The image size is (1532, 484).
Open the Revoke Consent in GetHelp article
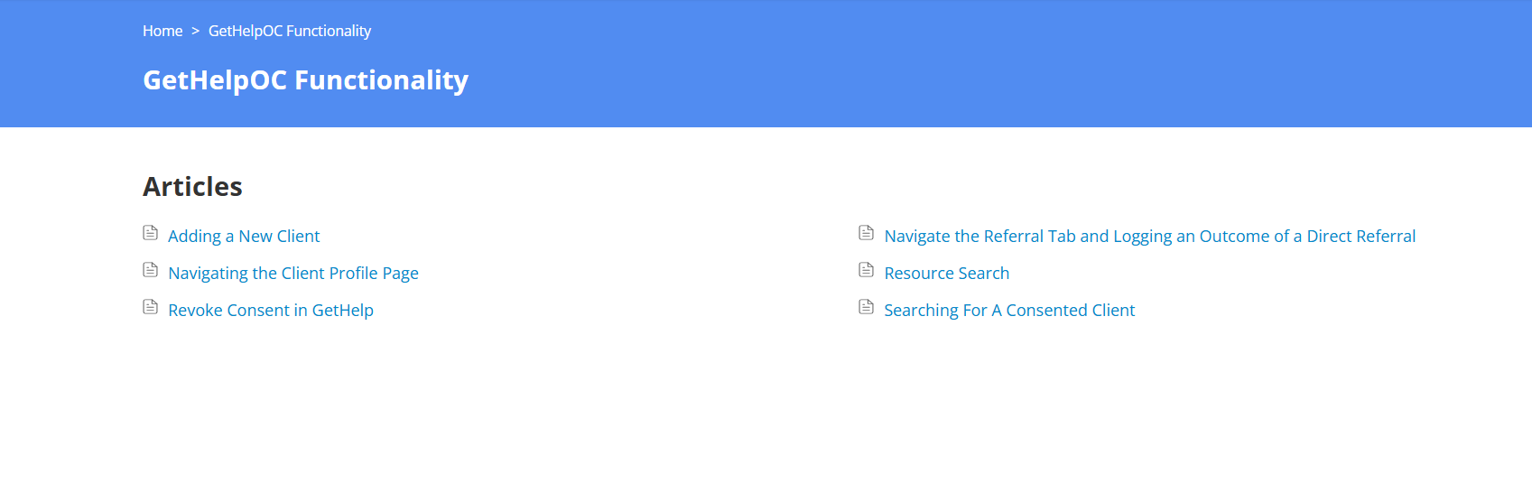(x=271, y=310)
